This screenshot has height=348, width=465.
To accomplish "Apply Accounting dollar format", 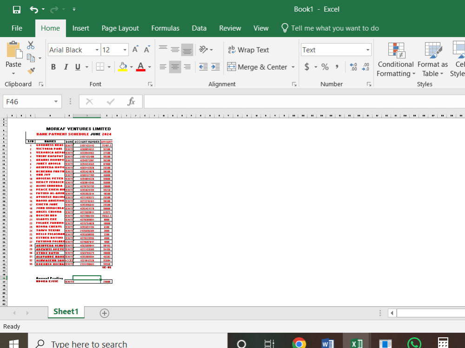I will (x=307, y=67).
